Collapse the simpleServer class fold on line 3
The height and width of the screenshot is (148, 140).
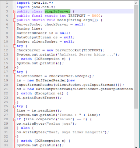[x=15, y=11]
